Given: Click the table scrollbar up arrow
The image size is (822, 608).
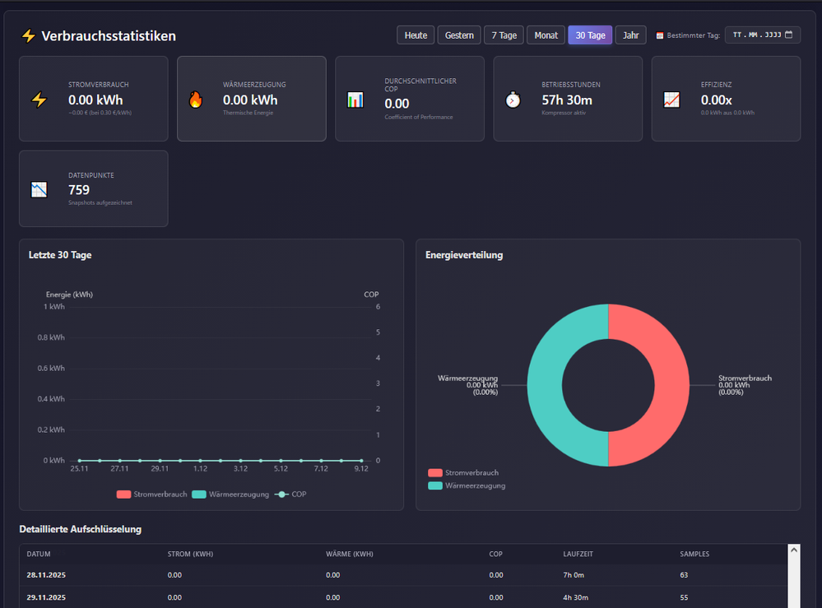Looking at the screenshot, I should [794, 550].
